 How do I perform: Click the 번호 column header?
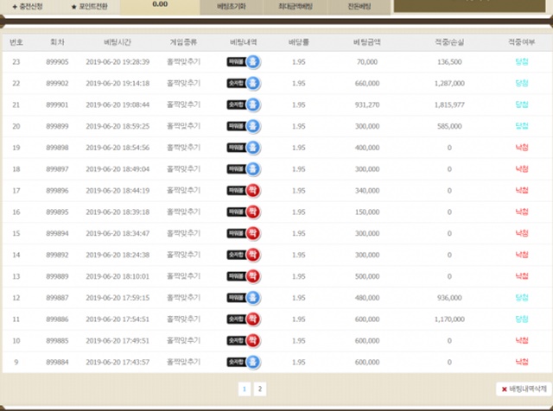tap(16, 42)
